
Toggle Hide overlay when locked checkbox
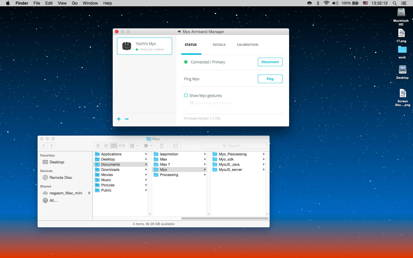tap(192, 103)
